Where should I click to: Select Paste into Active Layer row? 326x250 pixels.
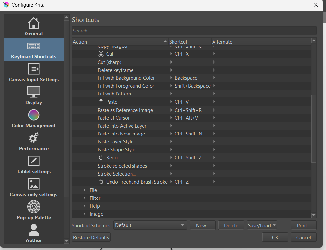[192, 126]
